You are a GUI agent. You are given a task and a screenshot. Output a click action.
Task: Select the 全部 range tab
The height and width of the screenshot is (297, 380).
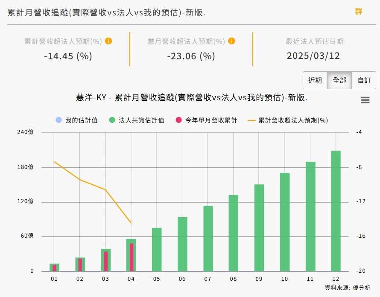(339, 80)
